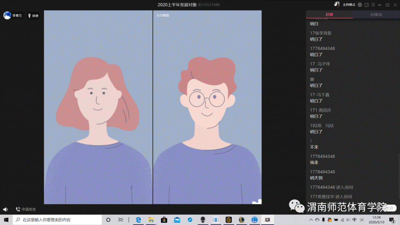Viewport: 400px width, 225px height.
Task: Click the 主持模式 host mode label
Action: pyautogui.click(x=349, y=5)
